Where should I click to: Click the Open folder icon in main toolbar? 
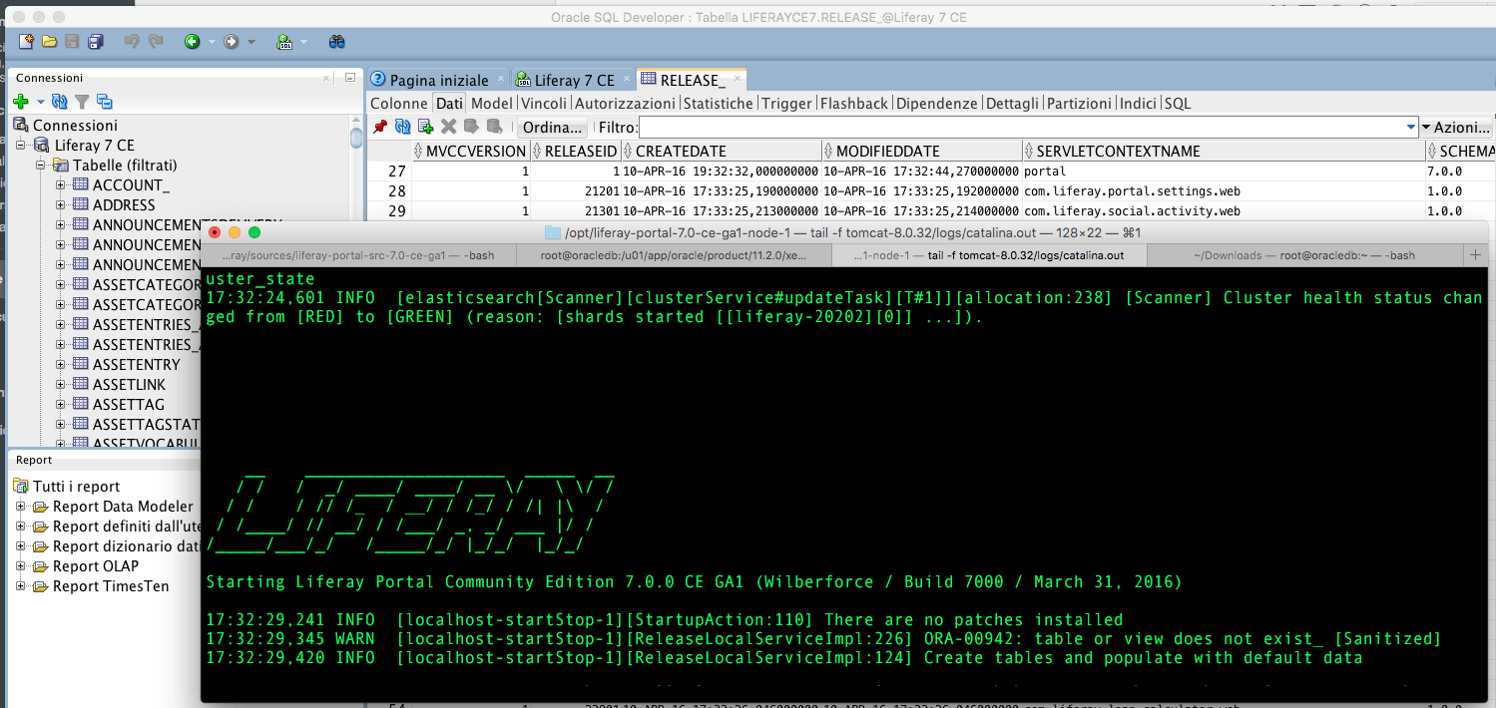coord(49,42)
